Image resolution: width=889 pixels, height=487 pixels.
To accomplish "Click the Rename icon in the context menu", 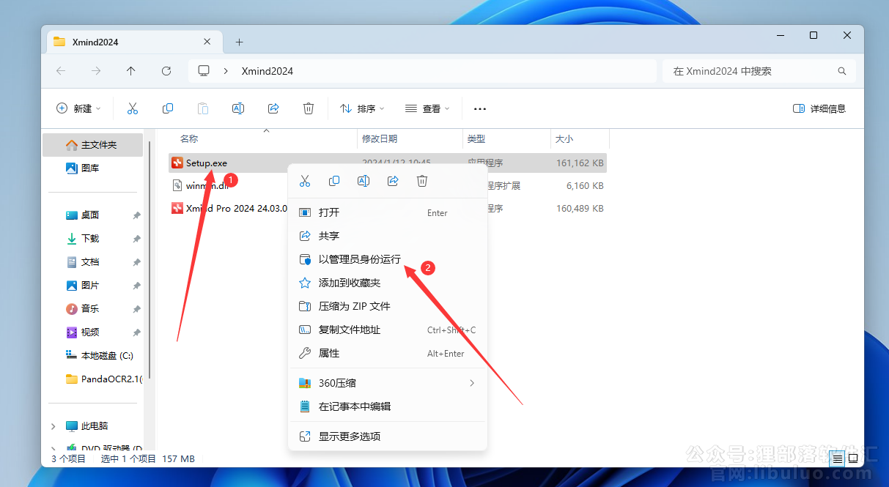I will pos(364,181).
